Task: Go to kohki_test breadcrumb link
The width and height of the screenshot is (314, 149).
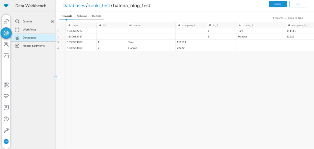Action: point(99,6)
